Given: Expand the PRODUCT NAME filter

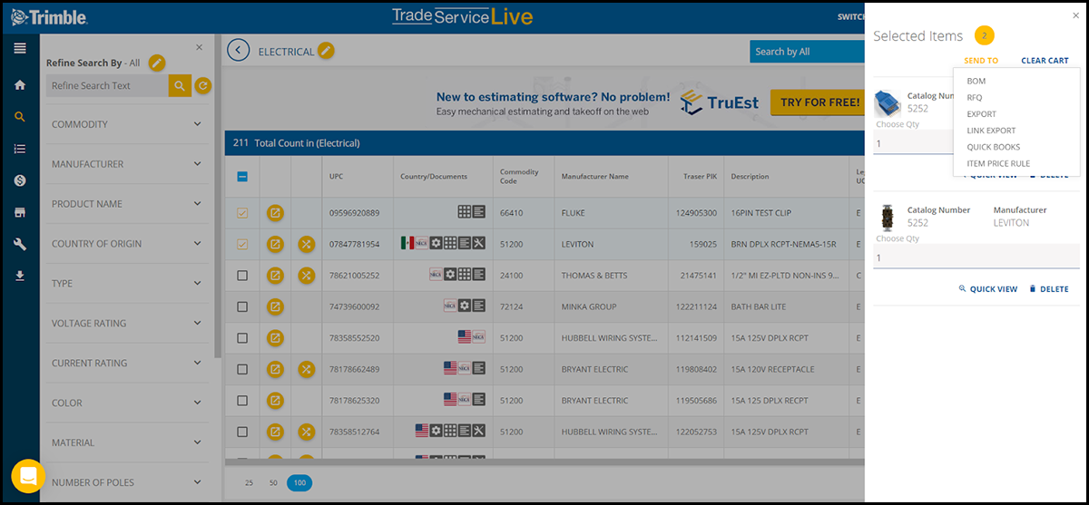Looking at the screenshot, I should [127, 204].
